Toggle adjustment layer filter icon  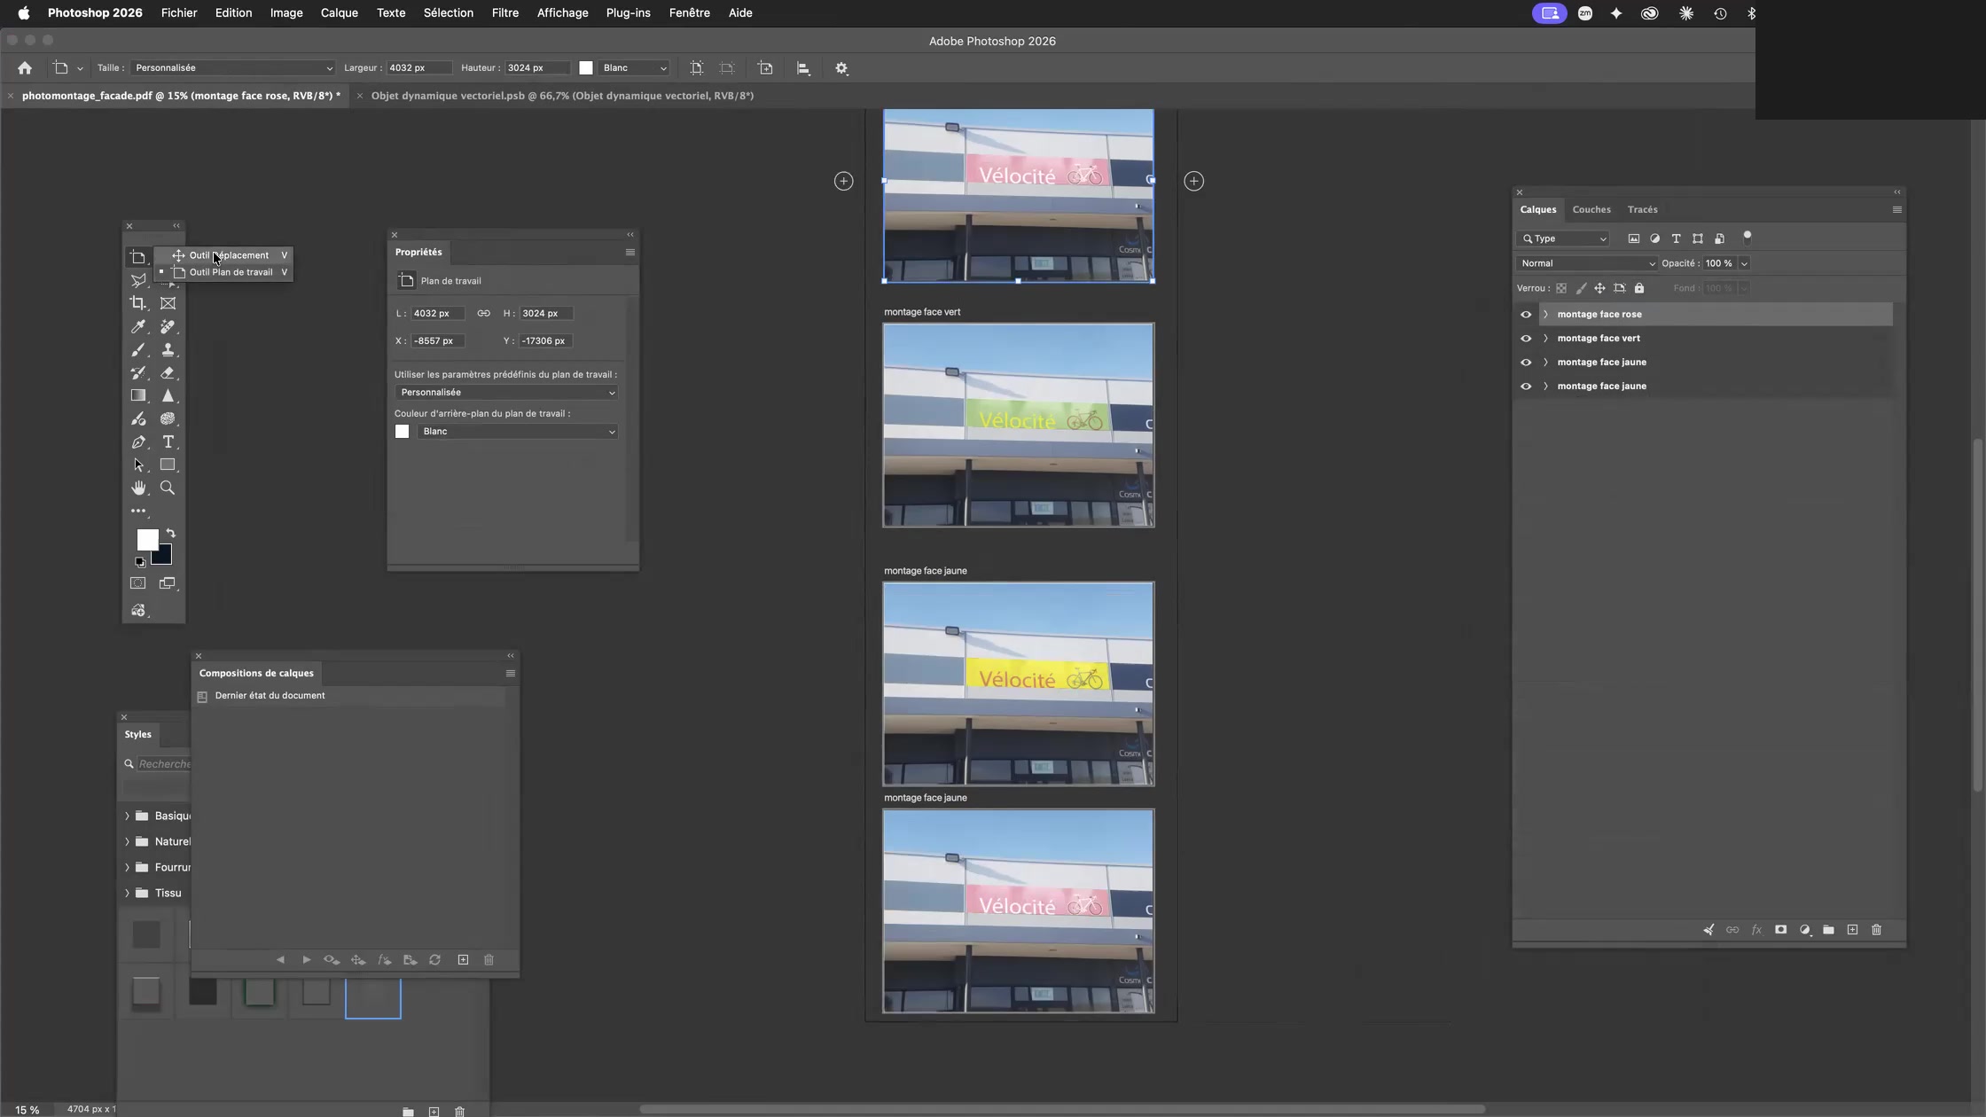click(x=1654, y=238)
